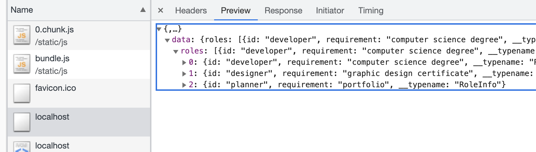The width and height of the screenshot is (536, 152).
Task: Switch to the Preview tab
Action: 236,11
